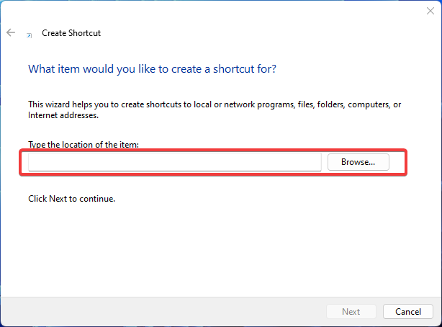The width and height of the screenshot is (442, 327).
Task: Click the words "shortcut for?" in the heading
Action: pos(245,69)
